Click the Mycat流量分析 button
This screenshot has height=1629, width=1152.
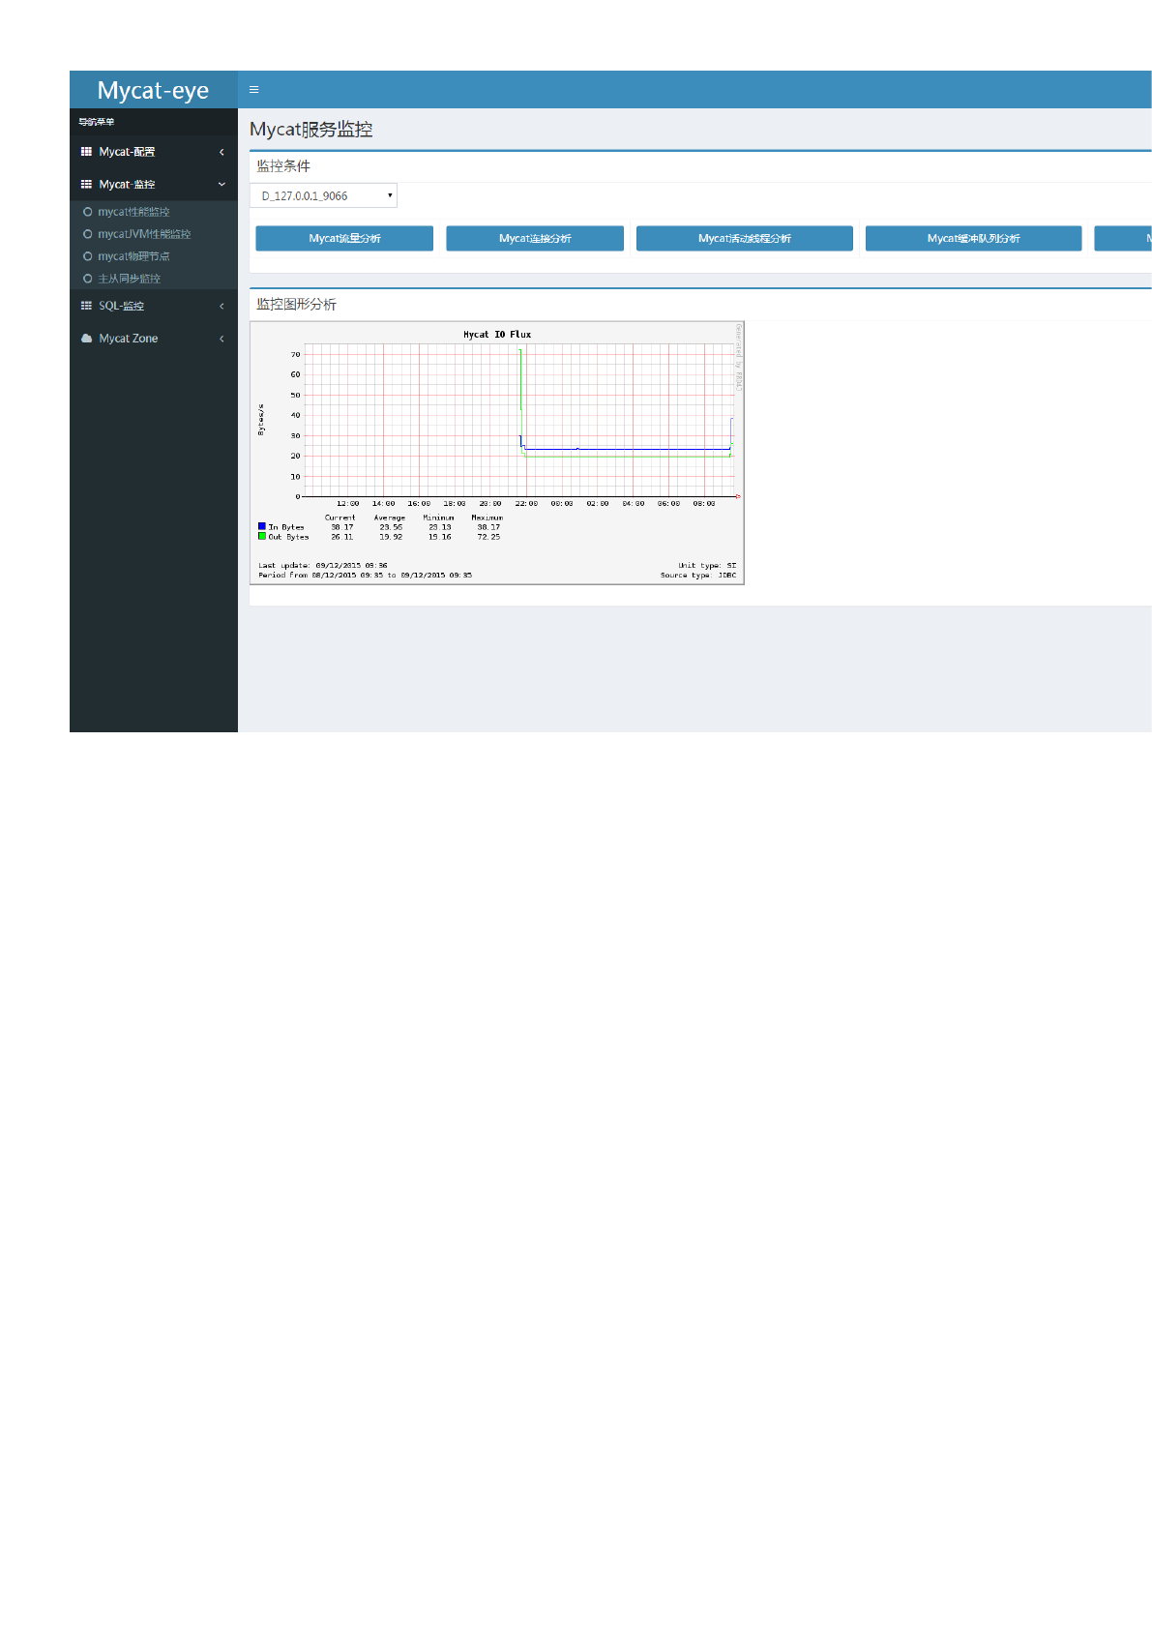(344, 238)
